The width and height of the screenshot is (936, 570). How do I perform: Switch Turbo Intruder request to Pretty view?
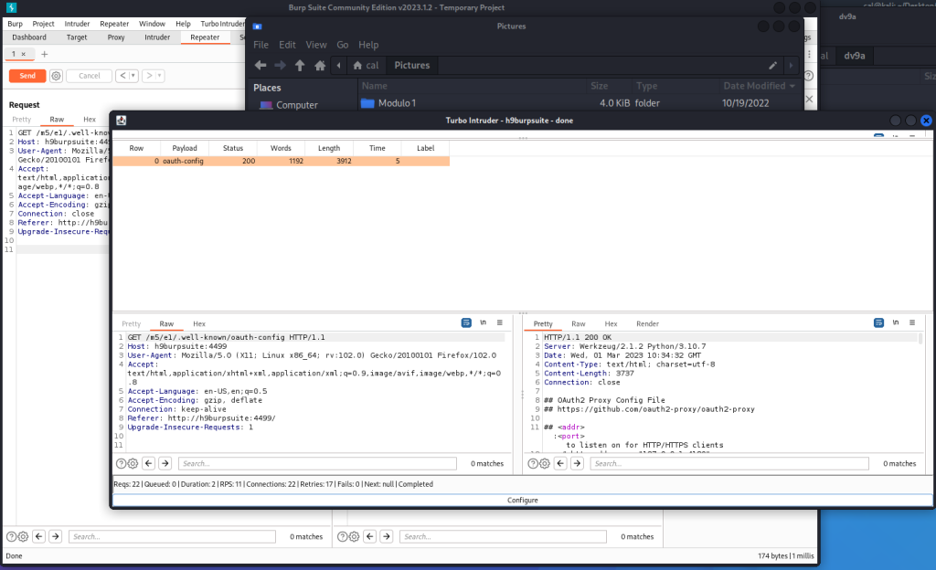[132, 323]
